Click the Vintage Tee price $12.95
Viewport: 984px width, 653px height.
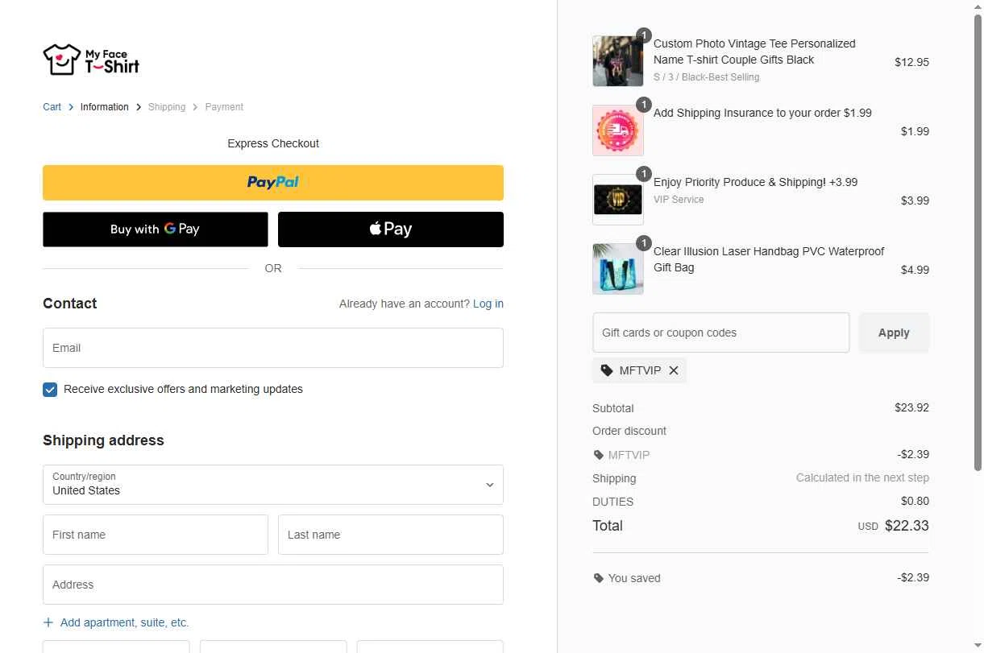(911, 62)
